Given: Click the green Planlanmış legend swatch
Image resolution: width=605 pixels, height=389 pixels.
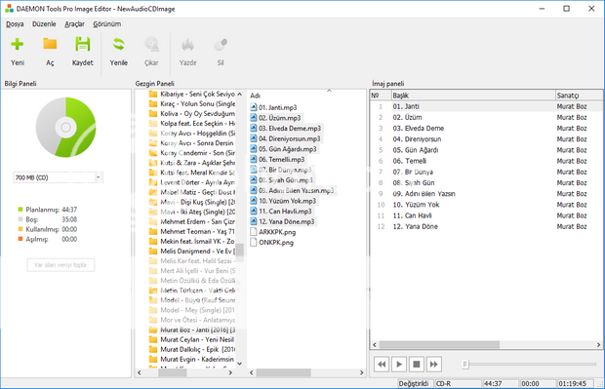Looking at the screenshot, I should click(x=20, y=210).
